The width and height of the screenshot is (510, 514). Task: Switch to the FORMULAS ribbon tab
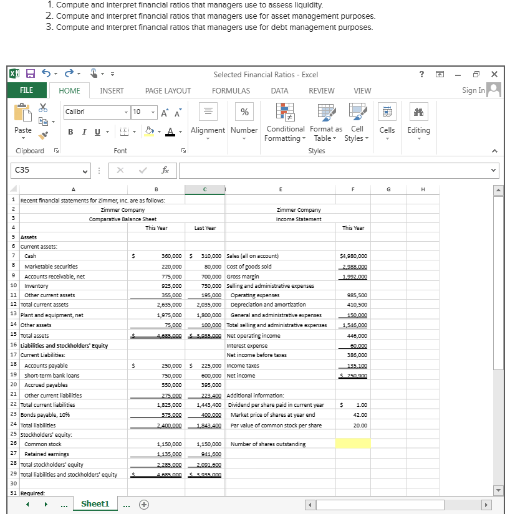231,90
